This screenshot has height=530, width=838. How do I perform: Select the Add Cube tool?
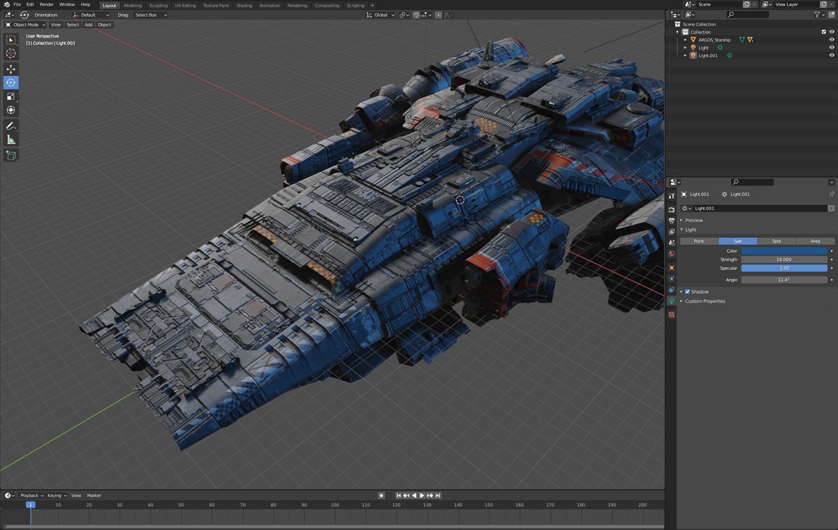pyautogui.click(x=11, y=156)
